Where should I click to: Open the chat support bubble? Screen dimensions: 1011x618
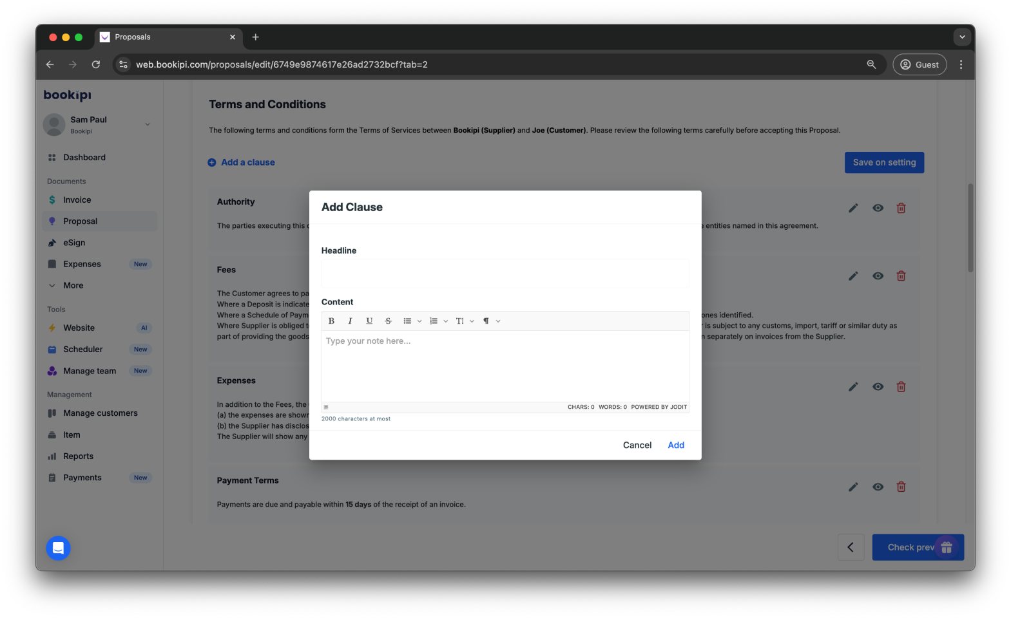click(58, 548)
